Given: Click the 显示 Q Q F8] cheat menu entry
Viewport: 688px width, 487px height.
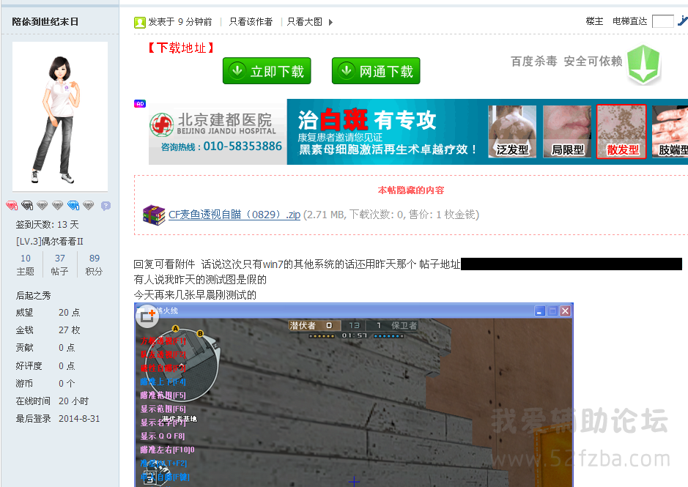Looking at the screenshot, I should tap(163, 436).
